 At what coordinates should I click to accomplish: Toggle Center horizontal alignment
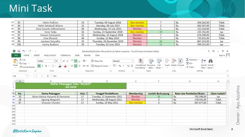tap(76, 66)
